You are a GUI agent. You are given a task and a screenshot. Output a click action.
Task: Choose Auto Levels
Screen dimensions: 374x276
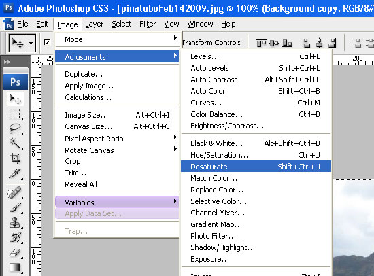pos(256,68)
